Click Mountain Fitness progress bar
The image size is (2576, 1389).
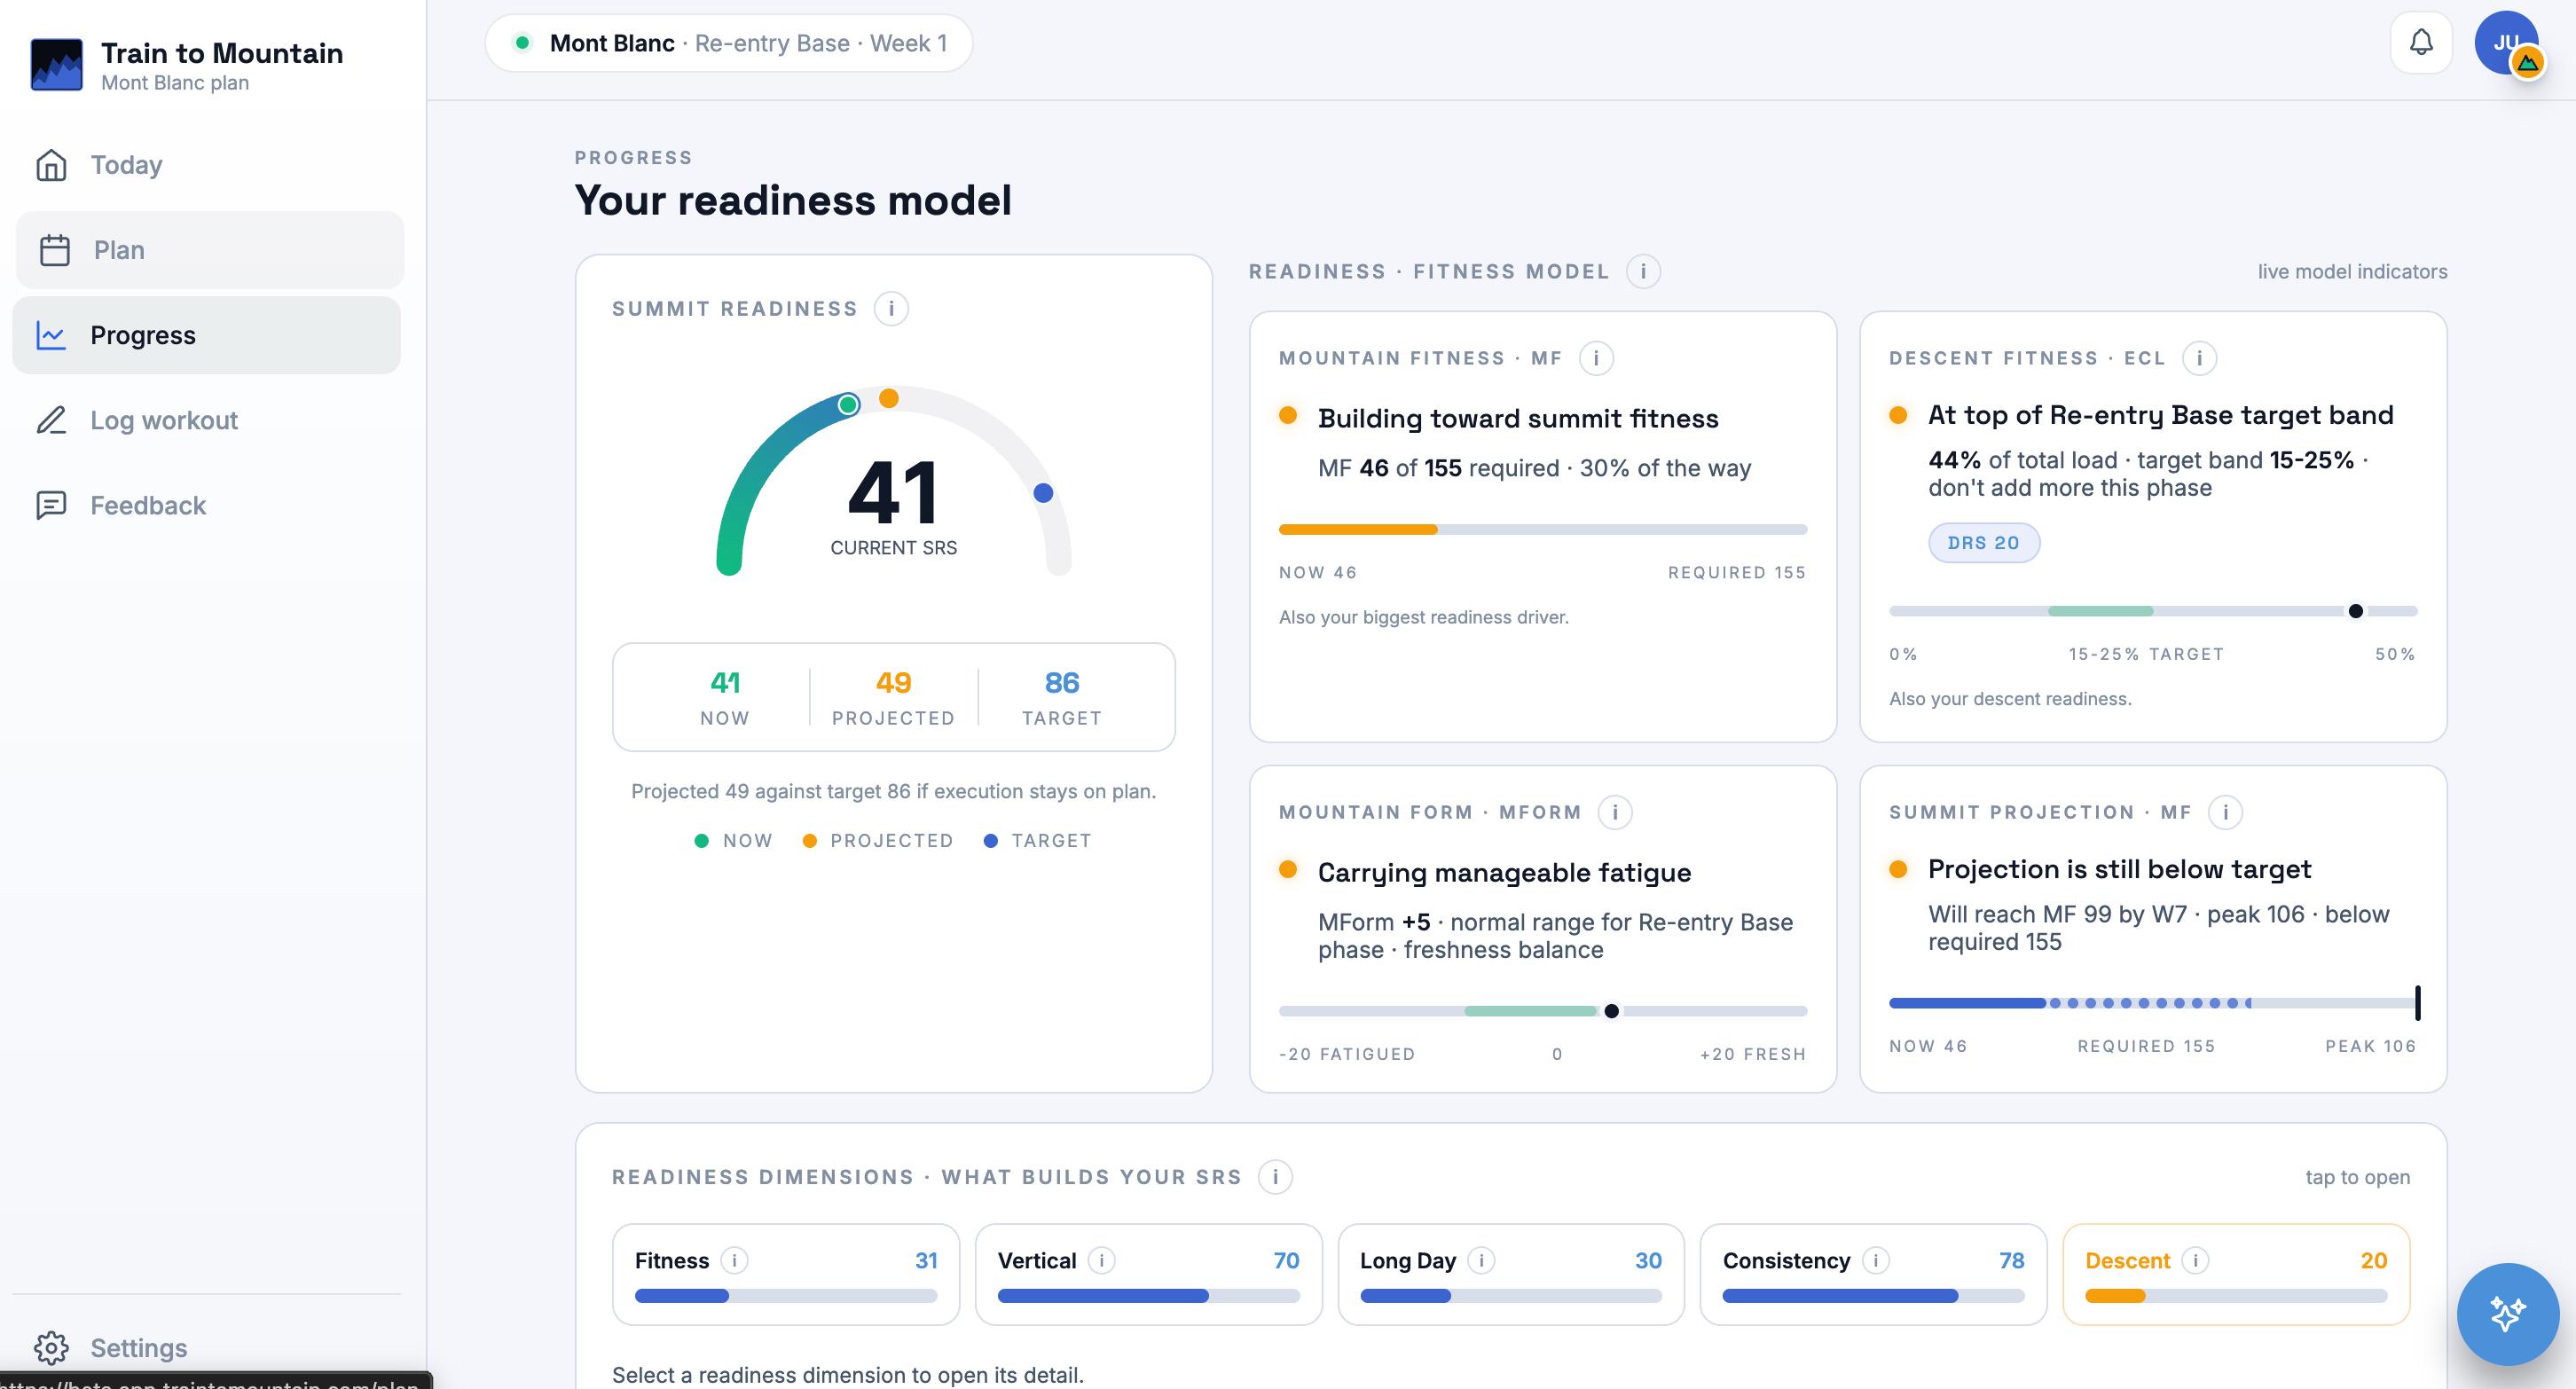point(1543,529)
